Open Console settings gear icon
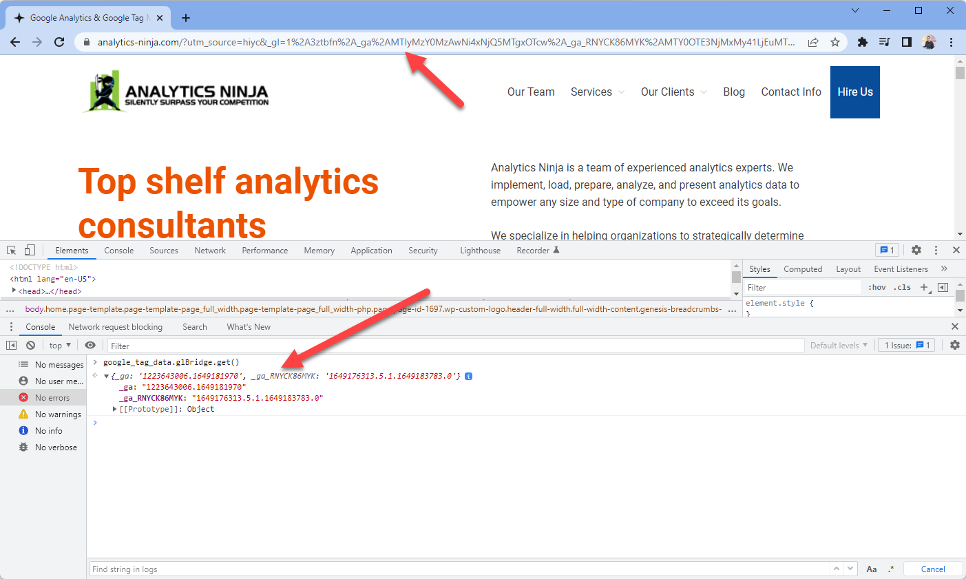Image resolution: width=966 pixels, height=579 pixels. (x=955, y=346)
